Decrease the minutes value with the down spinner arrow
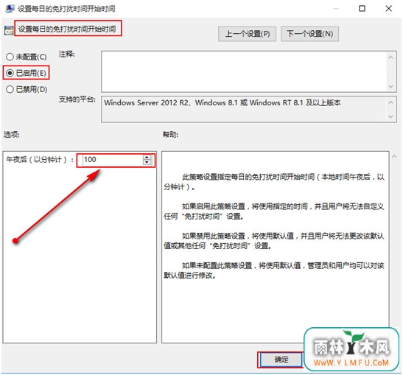The image size is (403, 375). tap(147, 162)
